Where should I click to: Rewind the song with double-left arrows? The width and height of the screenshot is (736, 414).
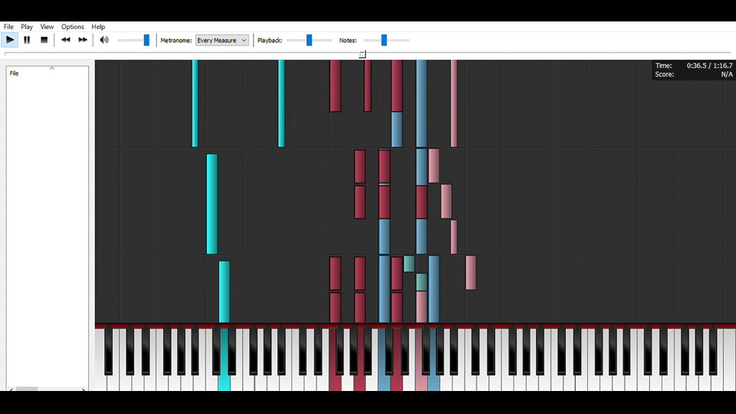click(66, 40)
